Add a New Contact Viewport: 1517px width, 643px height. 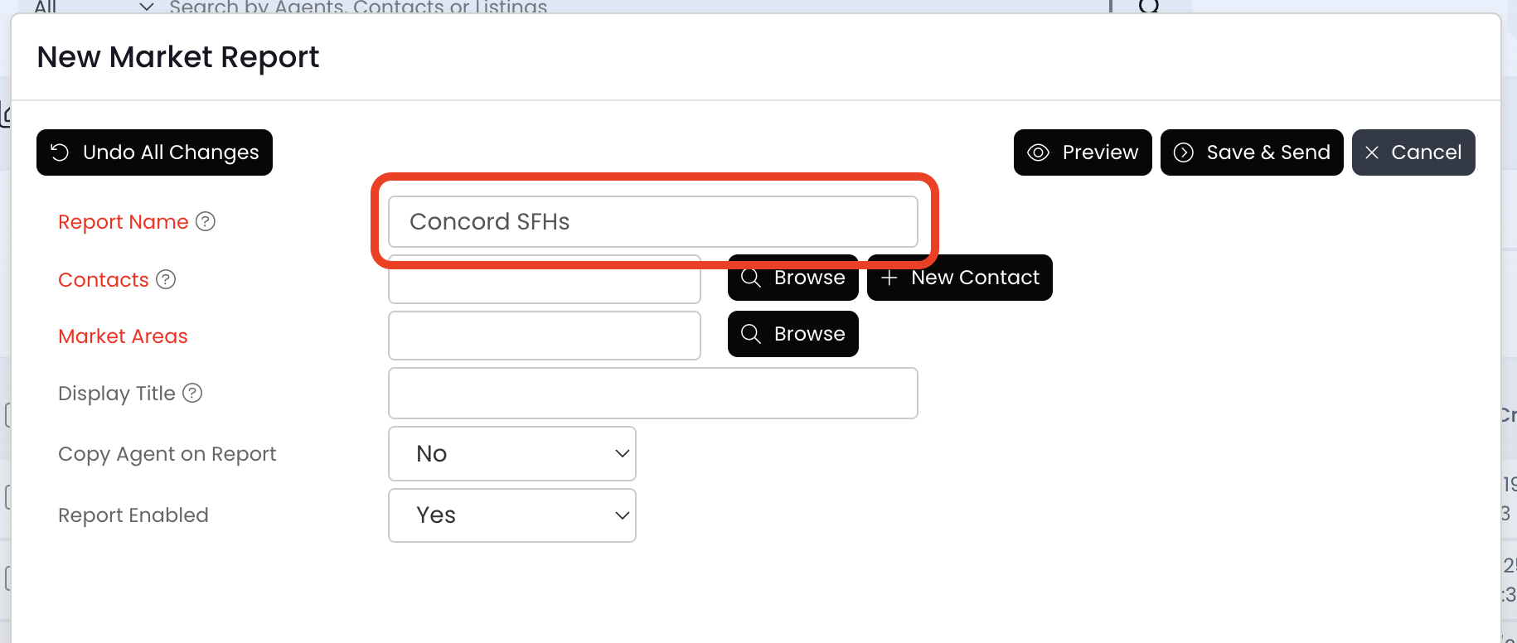point(959,278)
